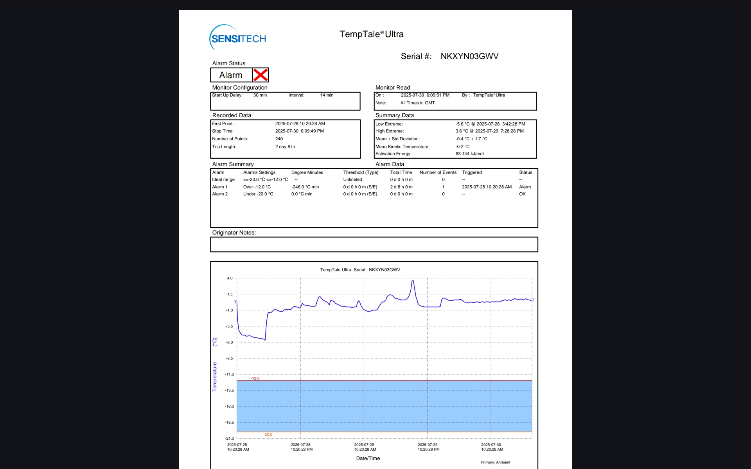Click the Primary: Ambient legend text
This screenshot has height=469, width=751.
(495, 462)
